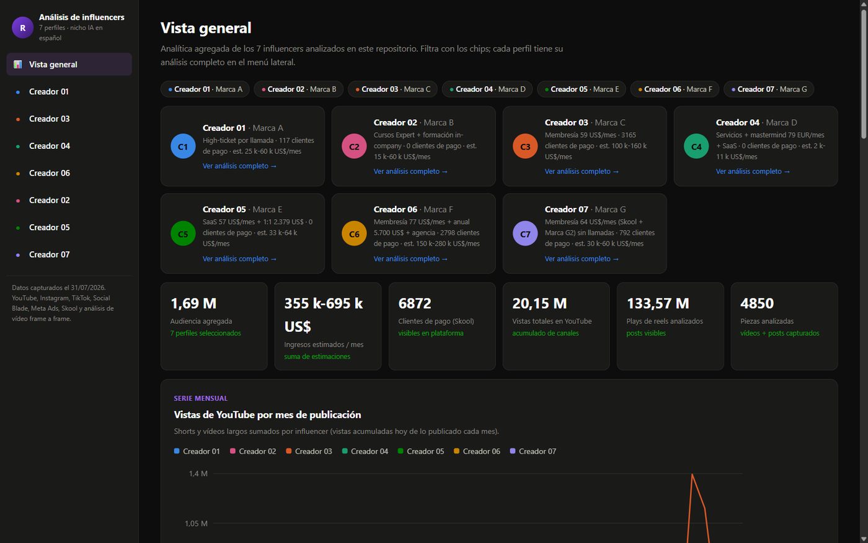Click the Creador 01 blue legend swatch
The width and height of the screenshot is (868, 543).
pos(177,451)
